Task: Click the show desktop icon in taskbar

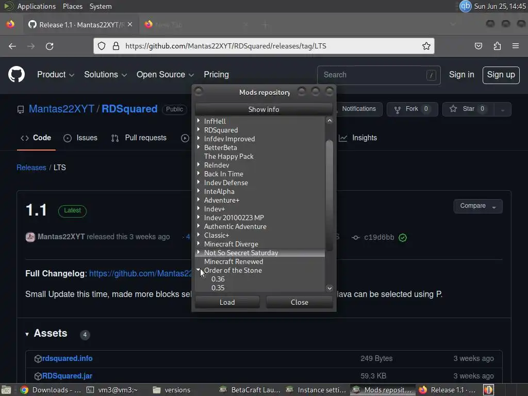Action: pyautogui.click(x=6, y=390)
